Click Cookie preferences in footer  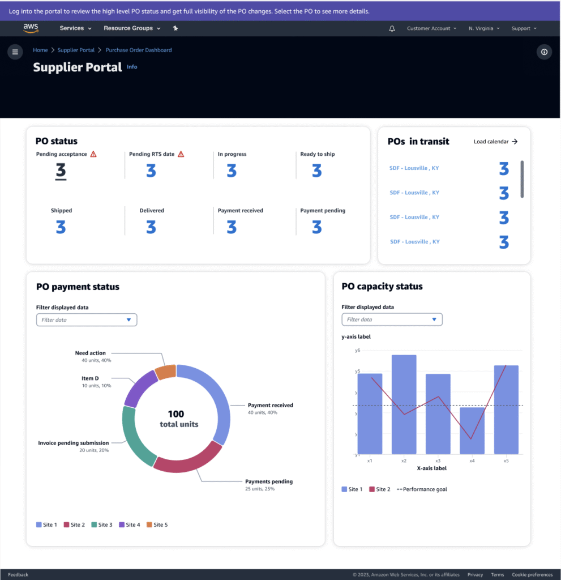[x=532, y=574]
